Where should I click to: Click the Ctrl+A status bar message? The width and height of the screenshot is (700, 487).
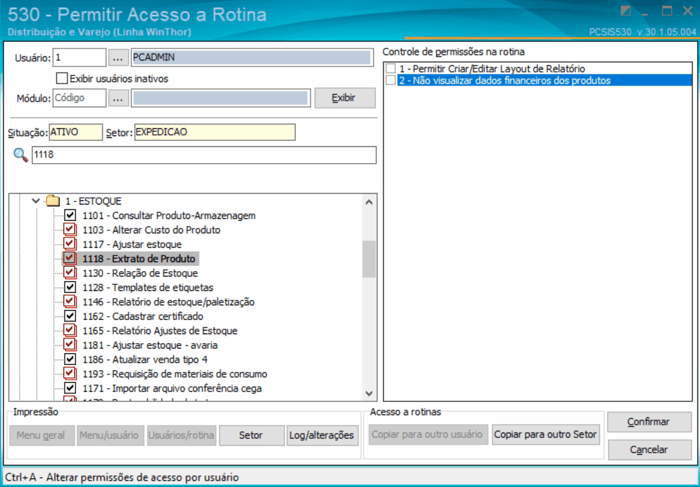coord(122,477)
